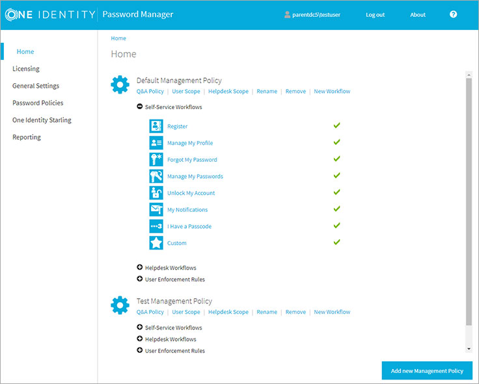This screenshot has height=384, width=479.
Task: Click the Home breadcrumb link
Action: (x=118, y=38)
